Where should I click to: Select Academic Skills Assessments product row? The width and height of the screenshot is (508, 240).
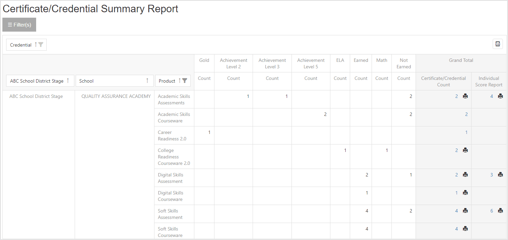(174, 99)
